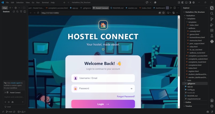Open tic_tac_toe.html in the Explorer
The image size is (215, 114).
point(196,50)
